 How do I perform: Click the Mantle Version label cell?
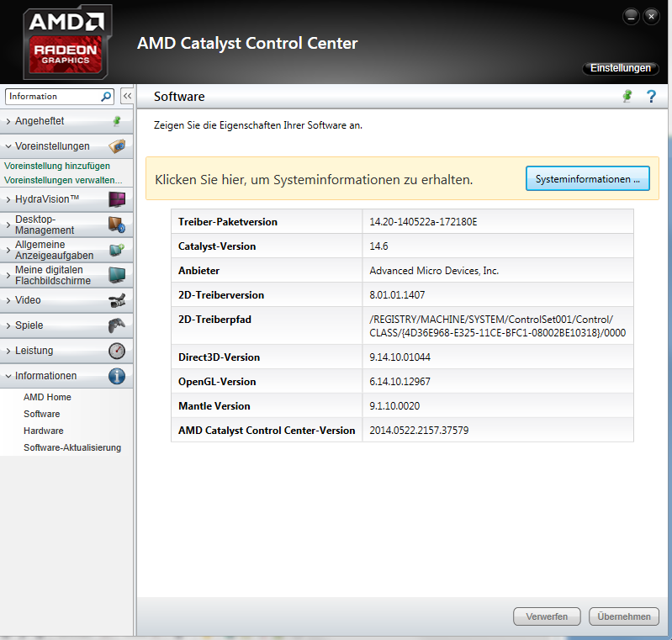(267, 406)
